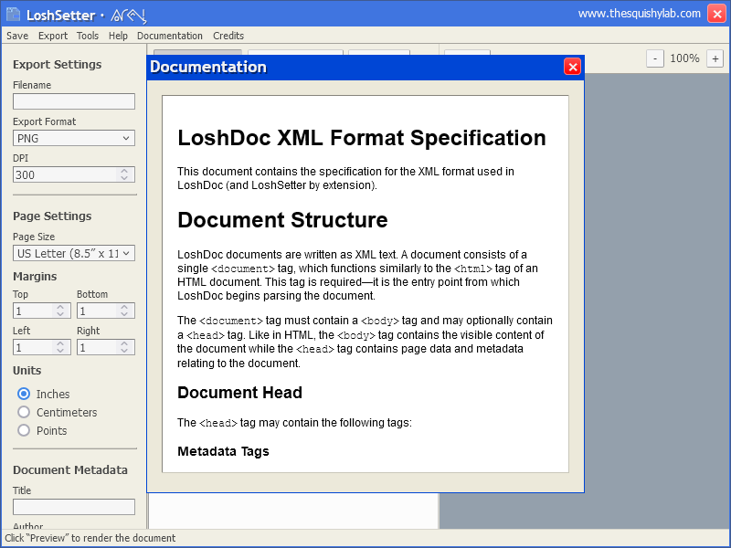
Task: Increase the Top margin value
Action: 60,307
